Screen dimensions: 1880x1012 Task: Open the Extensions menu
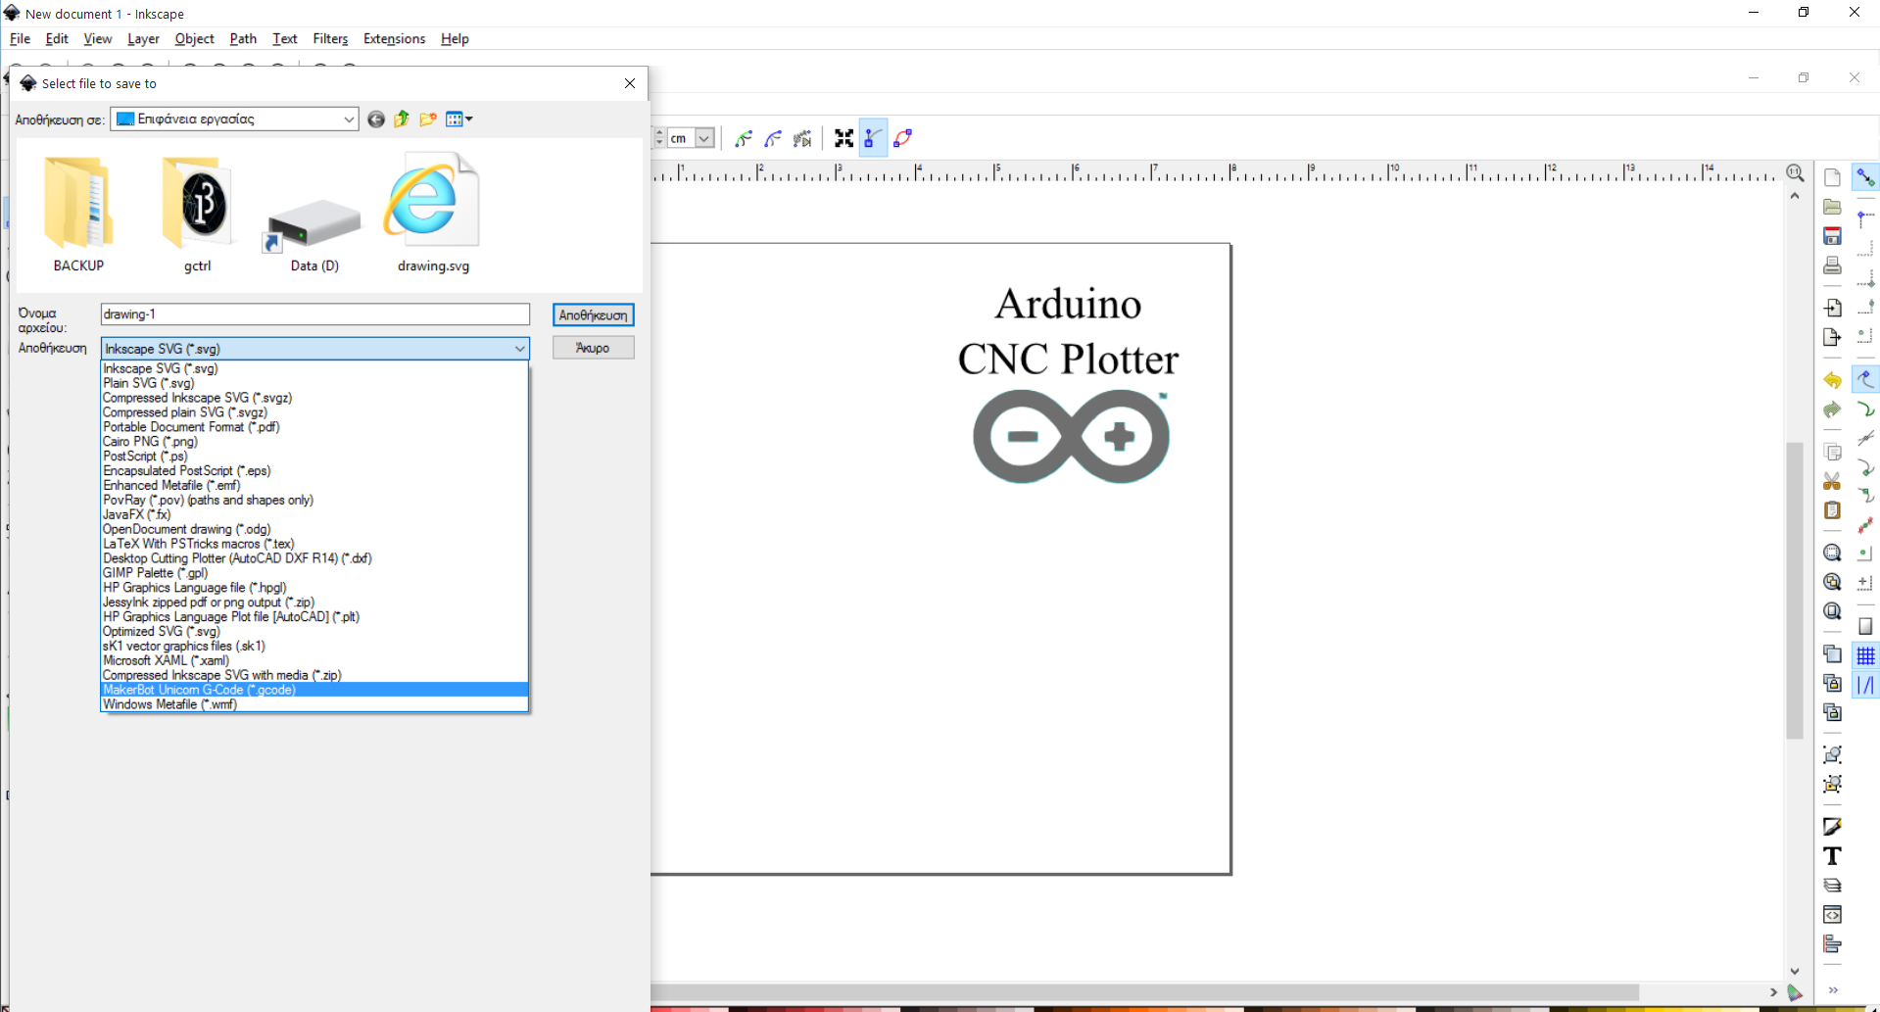click(x=394, y=38)
